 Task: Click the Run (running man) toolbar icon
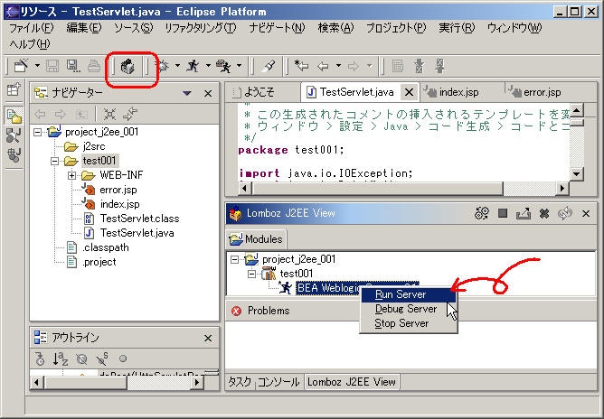(192, 66)
